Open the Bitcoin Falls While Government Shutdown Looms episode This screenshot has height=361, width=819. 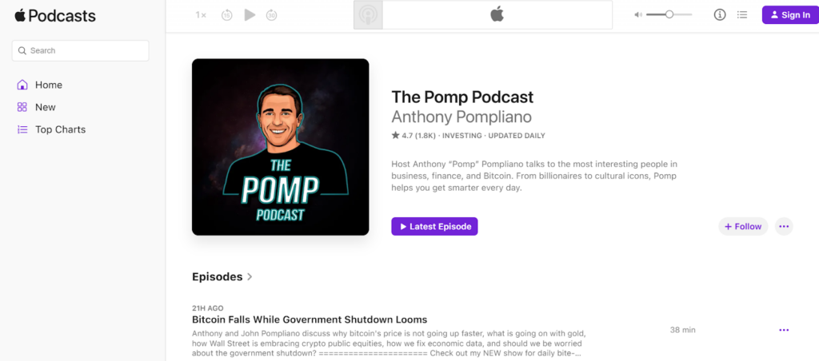coord(310,319)
